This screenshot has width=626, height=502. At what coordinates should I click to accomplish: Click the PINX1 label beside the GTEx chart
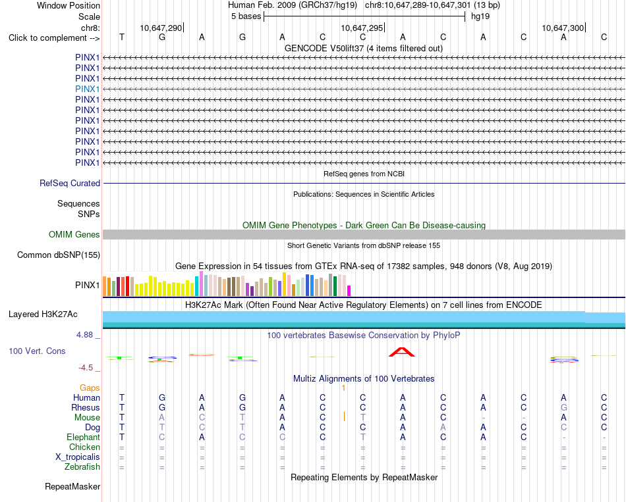click(x=87, y=285)
